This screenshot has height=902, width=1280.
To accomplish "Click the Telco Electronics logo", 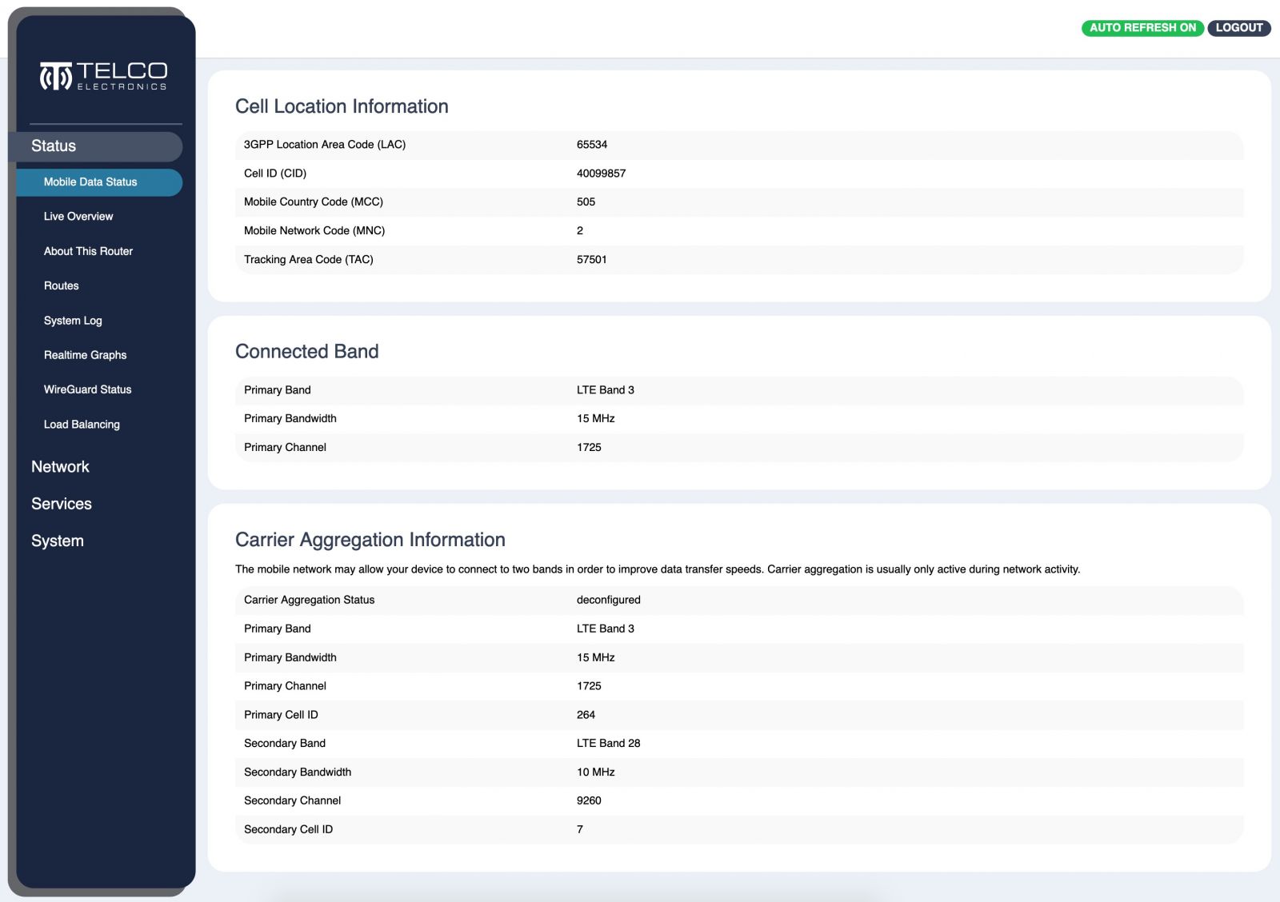I will (x=103, y=76).
